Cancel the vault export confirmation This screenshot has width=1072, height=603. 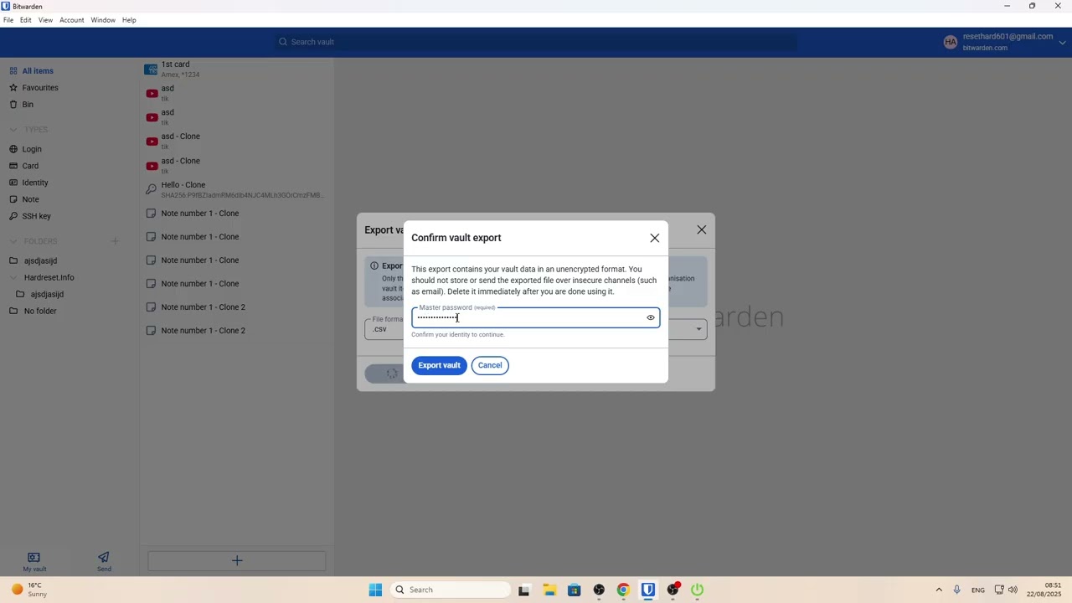pyautogui.click(x=490, y=365)
